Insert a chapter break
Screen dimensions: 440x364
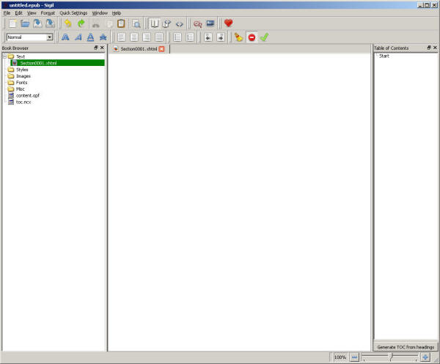coord(198,24)
